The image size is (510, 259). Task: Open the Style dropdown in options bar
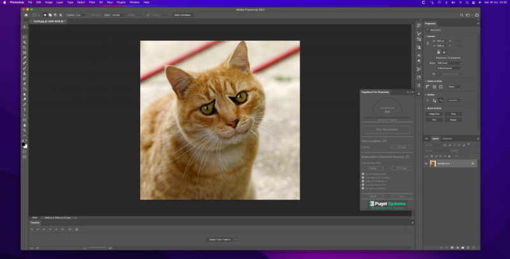tap(117, 15)
